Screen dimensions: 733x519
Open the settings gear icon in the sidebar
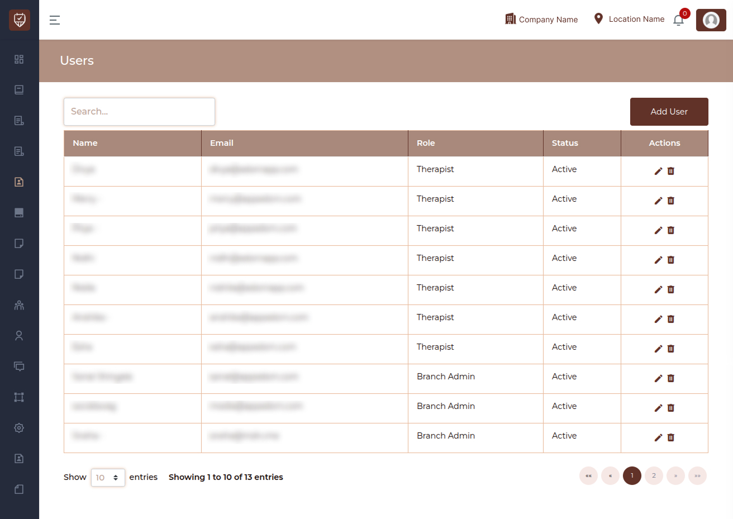pyautogui.click(x=19, y=428)
